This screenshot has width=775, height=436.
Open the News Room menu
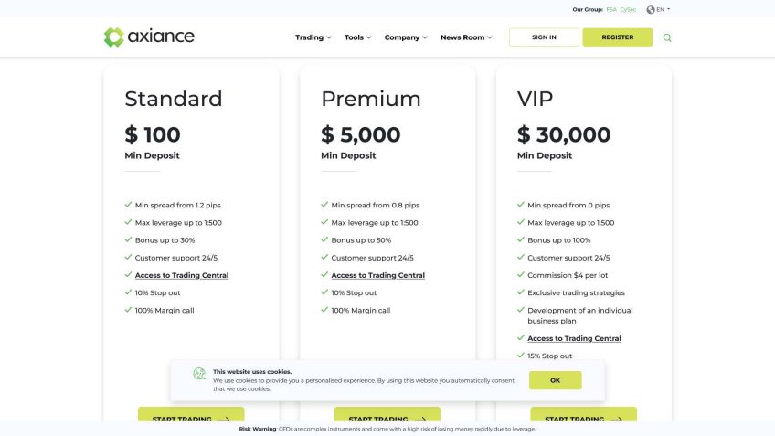466,37
